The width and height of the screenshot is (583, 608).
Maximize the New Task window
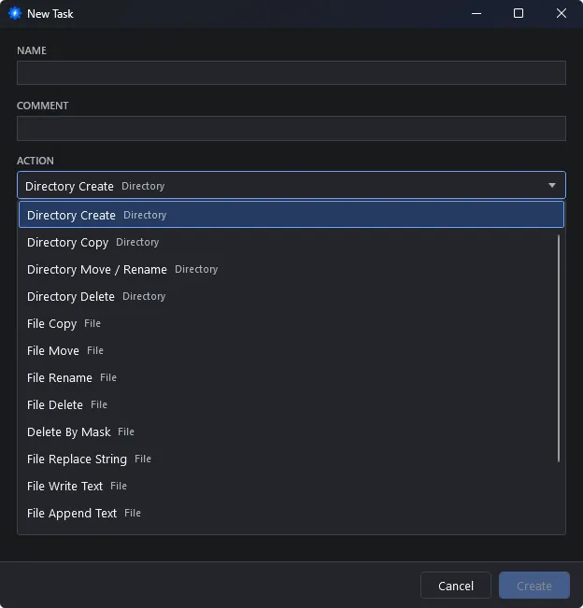coord(519,14)
